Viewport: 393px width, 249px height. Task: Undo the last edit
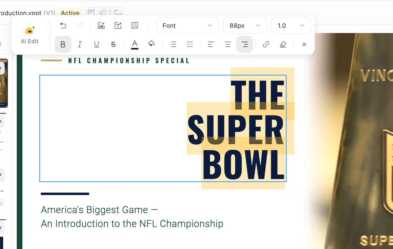point(63,25)
